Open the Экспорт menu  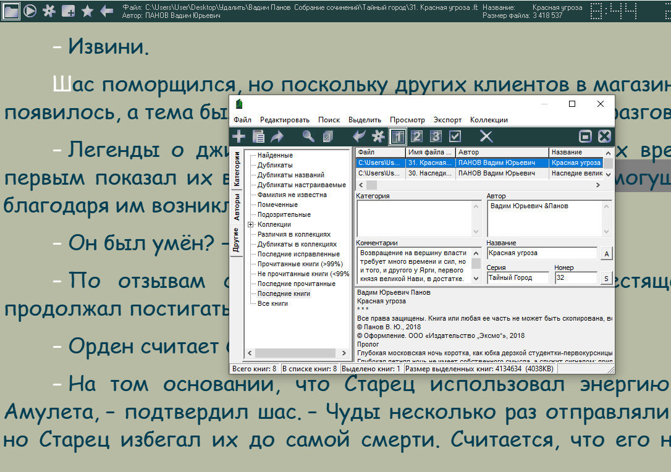(x=447, y=120)
